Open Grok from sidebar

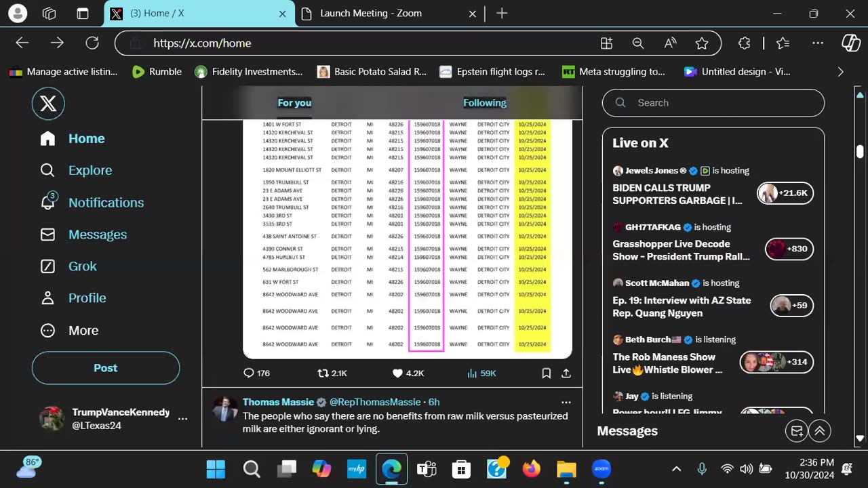(68, 266)
